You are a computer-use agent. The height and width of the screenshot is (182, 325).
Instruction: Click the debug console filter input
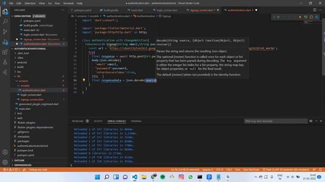click(276, 121)
